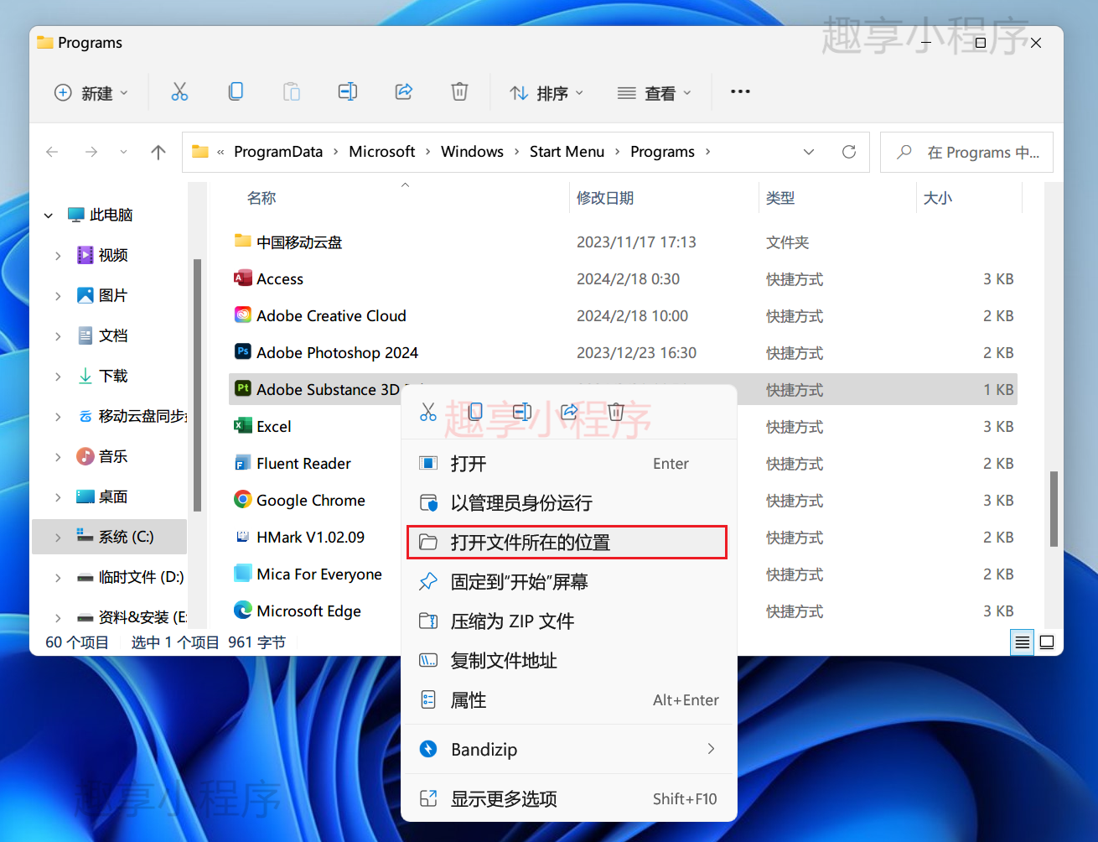Sort by the 修改日期 column header

[x=605, y=198]
